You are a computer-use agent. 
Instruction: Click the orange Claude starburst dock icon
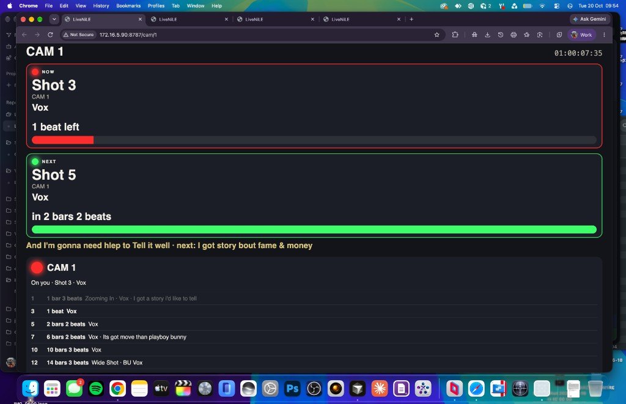[x=380, y=388]
